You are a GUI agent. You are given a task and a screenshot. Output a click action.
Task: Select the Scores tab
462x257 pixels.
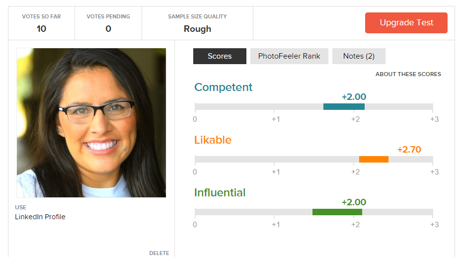point(220,56)
